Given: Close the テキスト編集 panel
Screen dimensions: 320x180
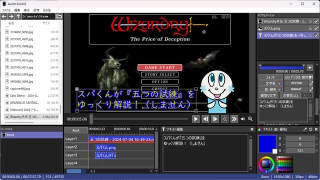Looking at the screenshot, I should pos(252,129).
